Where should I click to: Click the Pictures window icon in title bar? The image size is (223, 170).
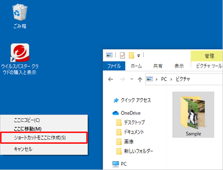(x=109, y=55)
